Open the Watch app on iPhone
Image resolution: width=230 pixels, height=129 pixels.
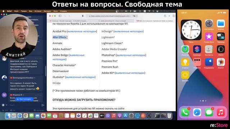tap(221, 49)
